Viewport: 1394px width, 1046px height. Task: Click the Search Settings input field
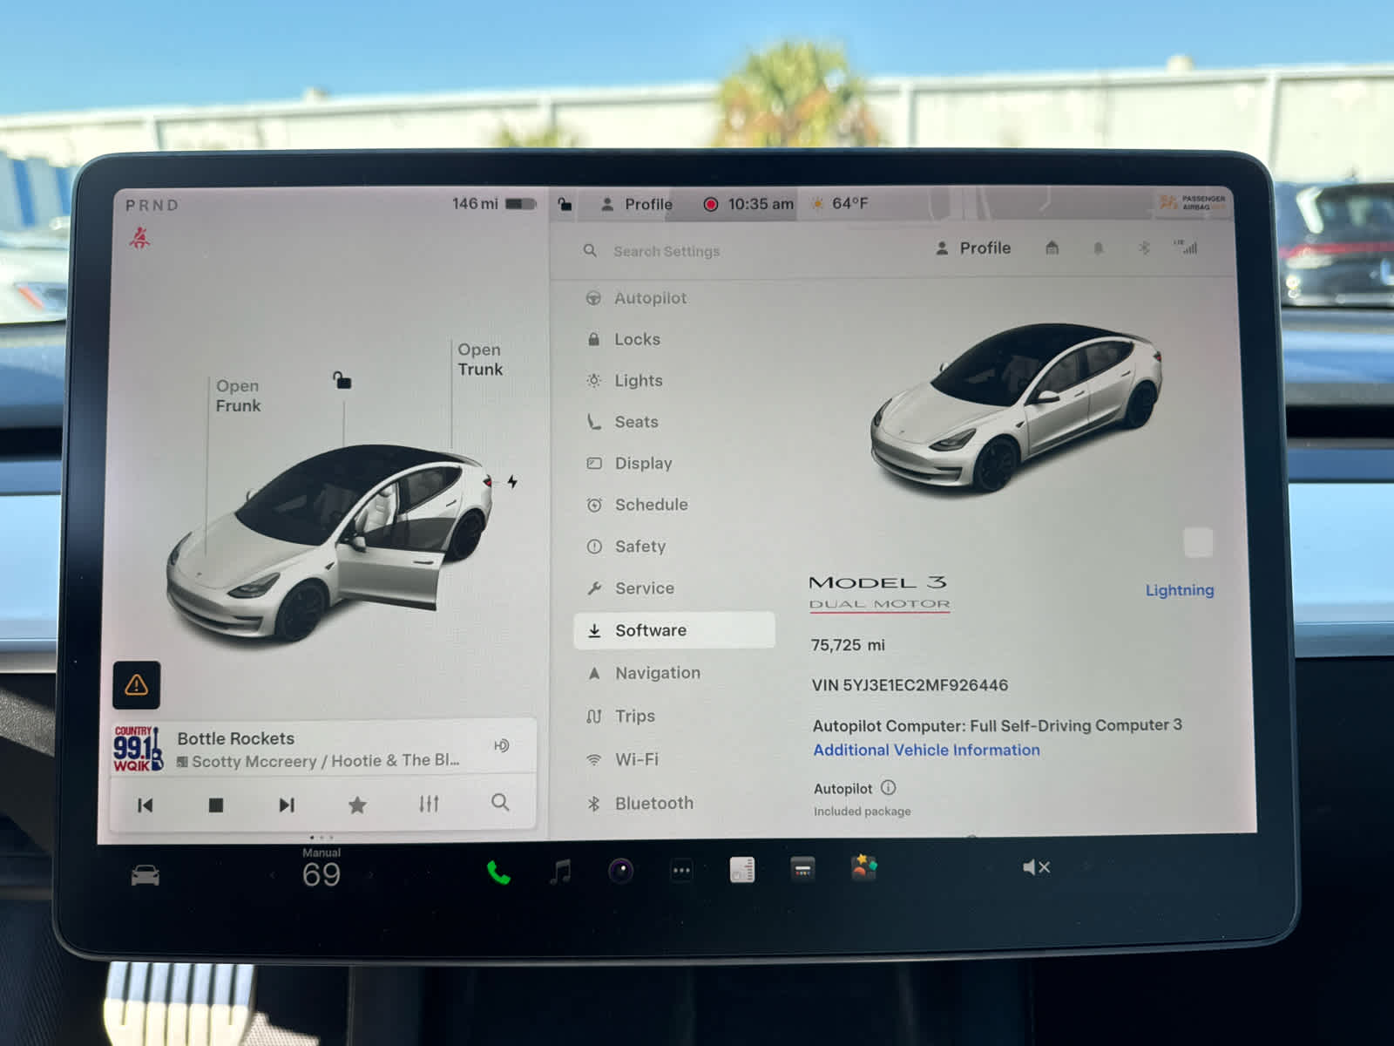[x=666, y=251]
